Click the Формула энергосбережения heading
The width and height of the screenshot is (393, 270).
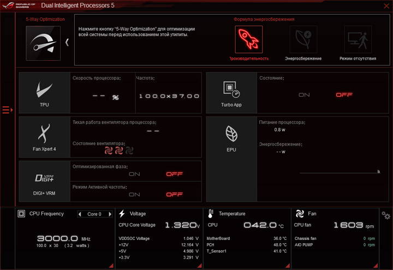(x=264, y=19)
